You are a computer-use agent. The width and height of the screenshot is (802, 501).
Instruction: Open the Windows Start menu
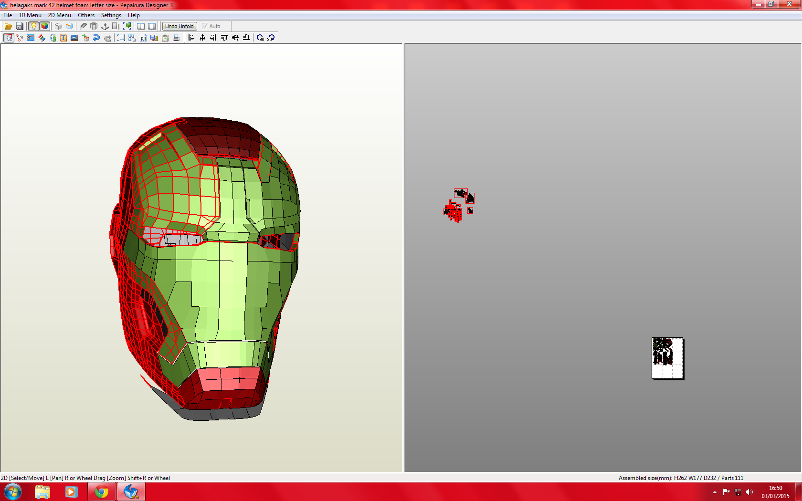13,492
